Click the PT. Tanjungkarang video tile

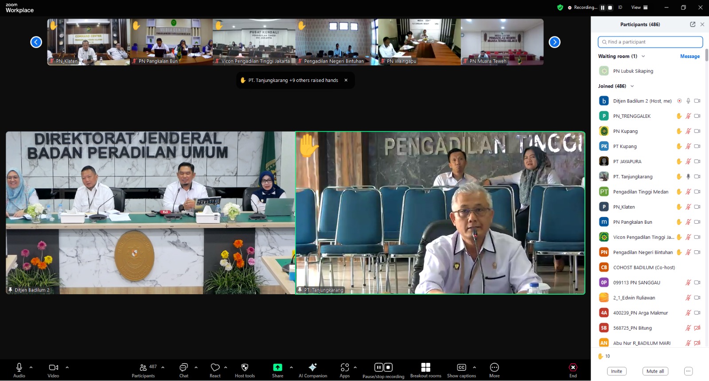[440, 213]
